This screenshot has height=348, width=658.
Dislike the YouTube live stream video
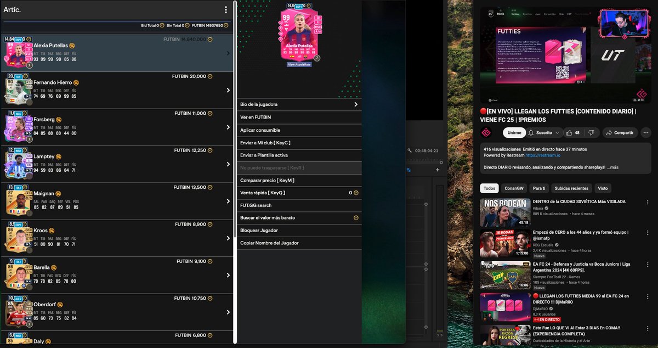coord(591,132)
